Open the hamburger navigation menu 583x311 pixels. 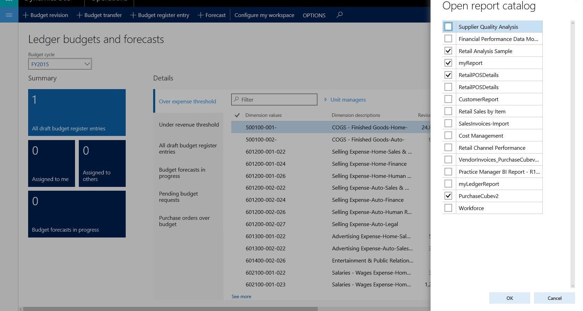[x=9, y=15]
